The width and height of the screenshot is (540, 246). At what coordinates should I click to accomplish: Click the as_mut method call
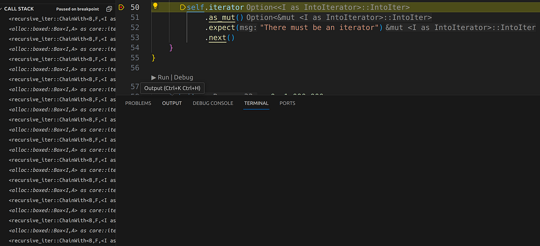(222, 18)
